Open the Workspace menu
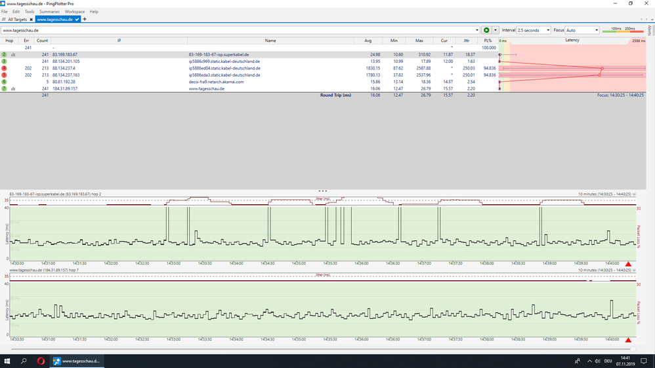Screen dimensions: 655x368 (x=74, y=12)
